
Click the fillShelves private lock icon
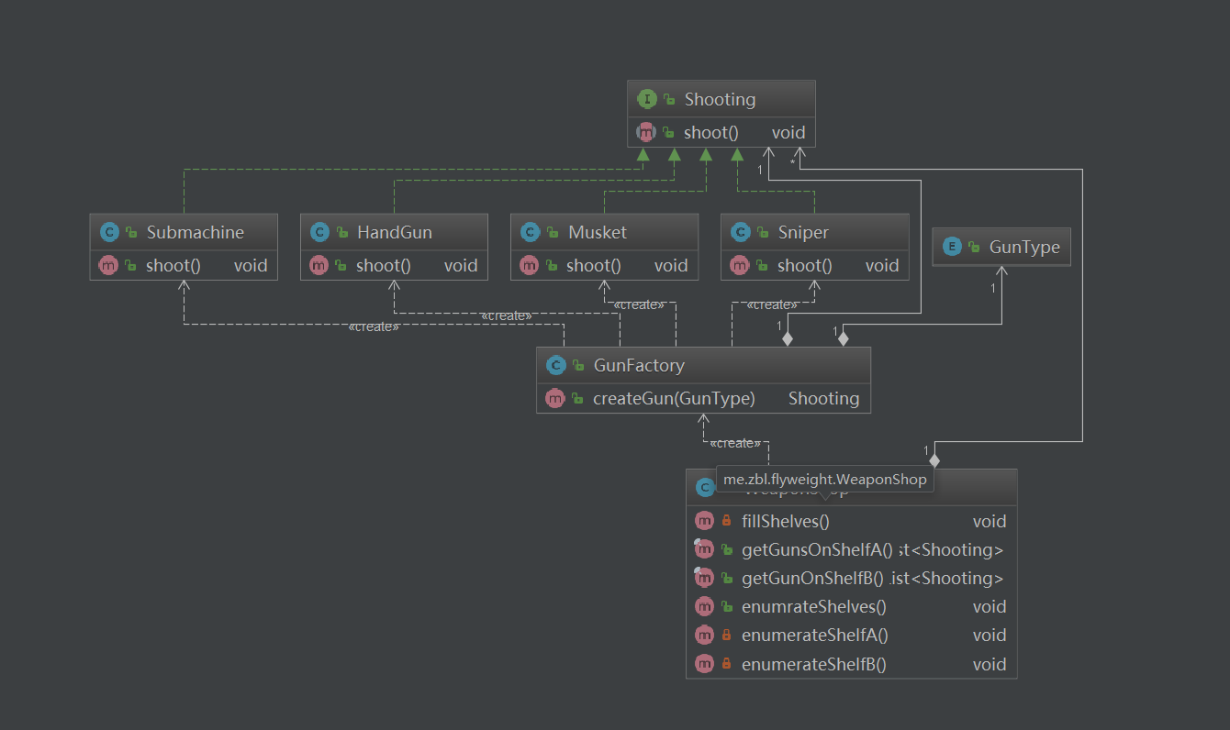click(727, 522)
